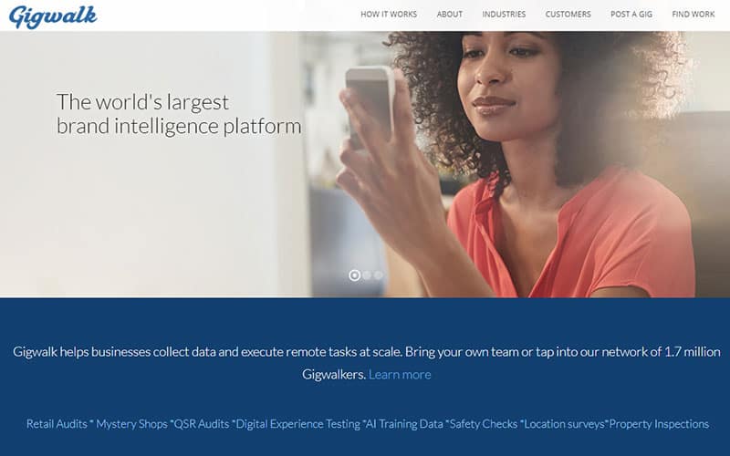Open the AI Training Data link
The image size is (730, 456).
404,424
